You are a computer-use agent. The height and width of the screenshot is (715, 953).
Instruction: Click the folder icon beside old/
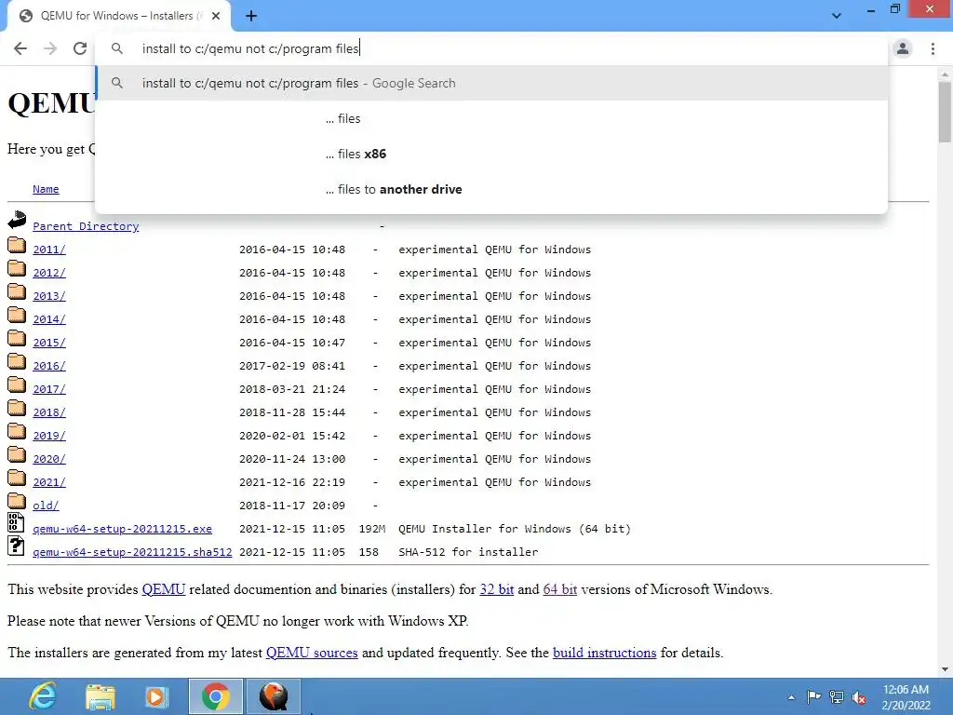(x=17, y=501)
